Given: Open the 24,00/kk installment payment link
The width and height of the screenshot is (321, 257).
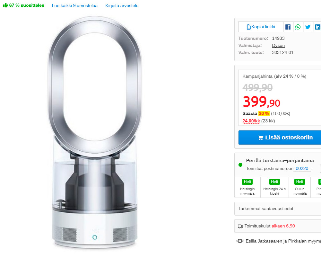Looking at the screenshot, I should 251,121.
